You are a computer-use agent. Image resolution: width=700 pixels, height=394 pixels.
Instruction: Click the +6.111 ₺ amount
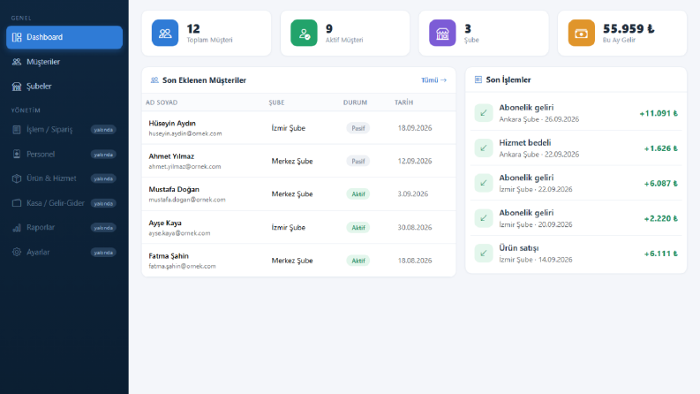[660, 254]
